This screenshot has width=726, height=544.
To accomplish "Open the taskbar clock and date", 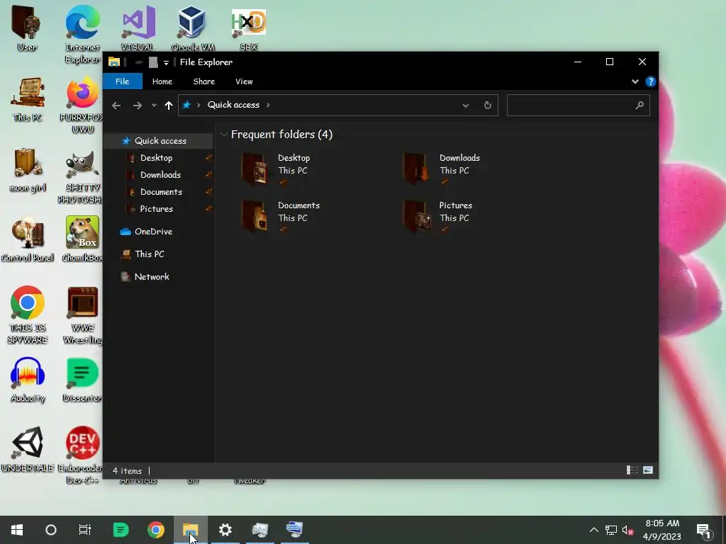I will coord(662,530).
